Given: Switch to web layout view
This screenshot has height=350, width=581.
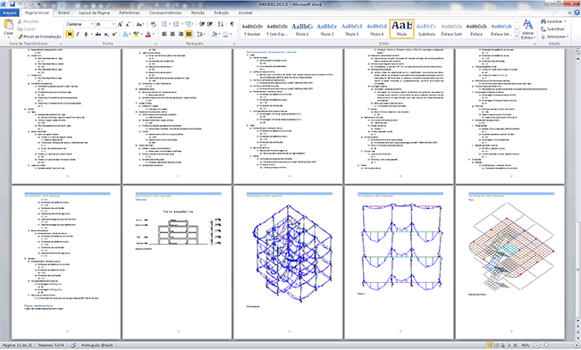Looking at the screenshot, I should tap(503, 346).
